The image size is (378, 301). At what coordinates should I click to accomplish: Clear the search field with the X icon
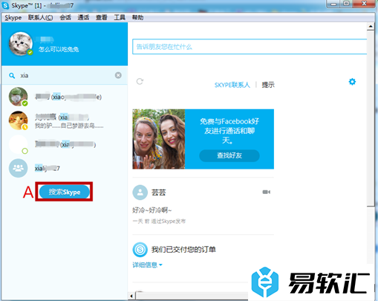pyautogui.click(x=118, y=75)
